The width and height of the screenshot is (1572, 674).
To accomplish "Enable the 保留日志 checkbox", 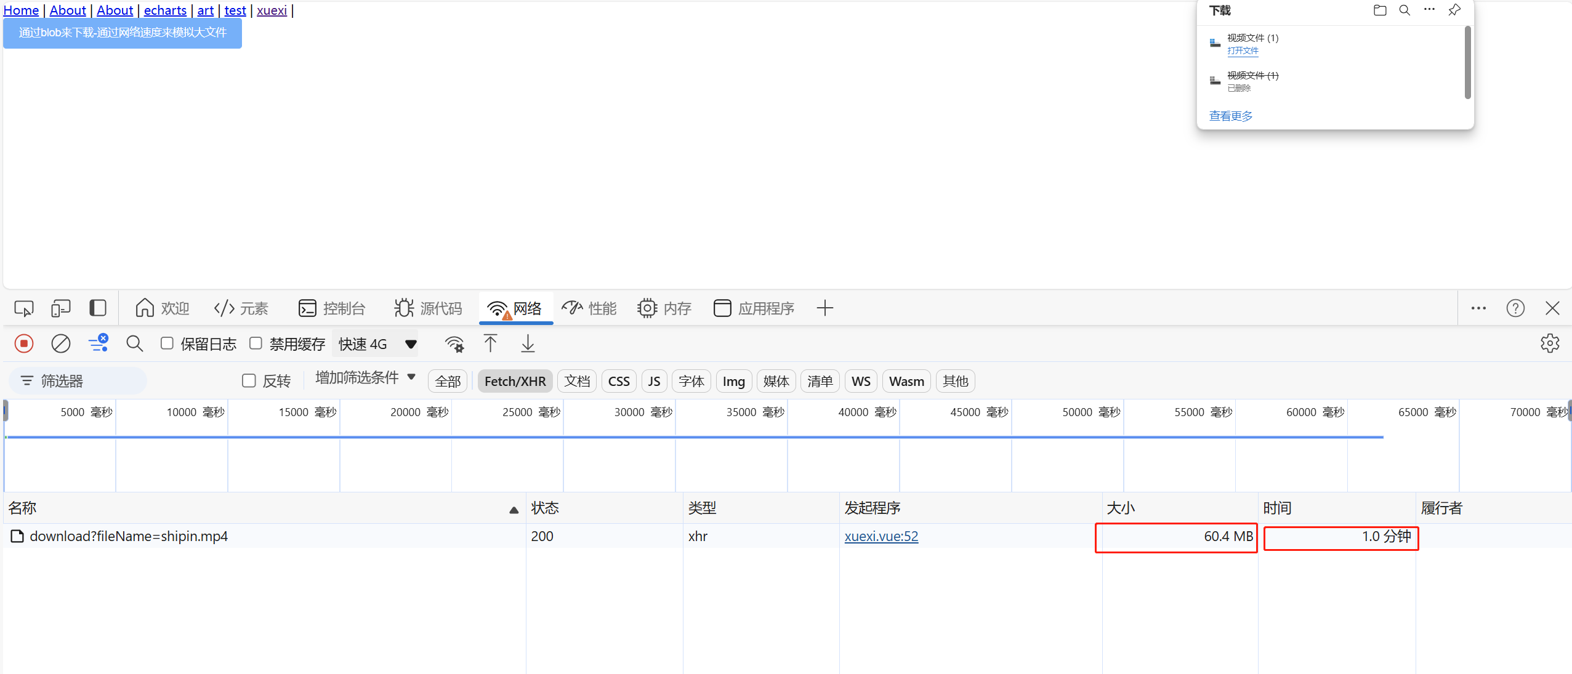I will pyautogui.click(x=167, y=343).
